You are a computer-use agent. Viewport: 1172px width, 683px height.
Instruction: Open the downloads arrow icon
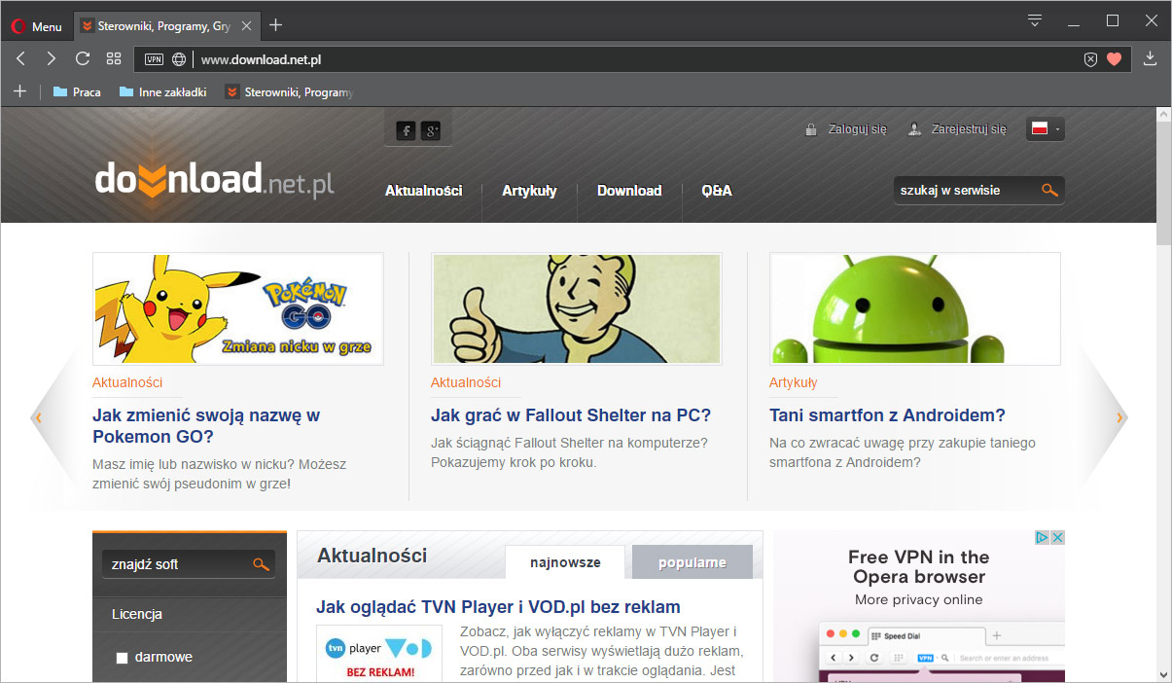[1151, 58]
